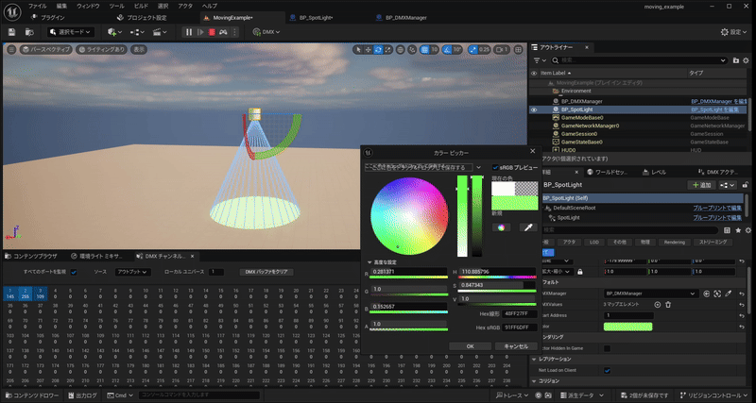
Task: Click the R channel slider in the Color Picker
Action: (409, 277)
